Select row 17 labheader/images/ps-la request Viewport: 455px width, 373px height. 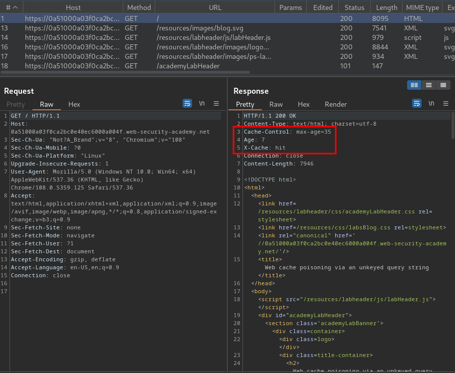(227, 56)
